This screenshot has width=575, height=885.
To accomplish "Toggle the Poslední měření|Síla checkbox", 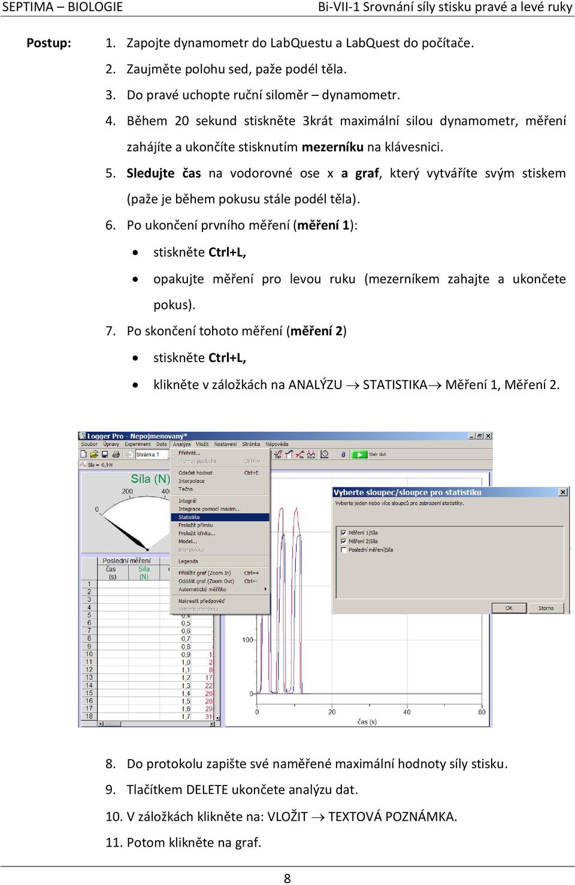I will [343, 549].
